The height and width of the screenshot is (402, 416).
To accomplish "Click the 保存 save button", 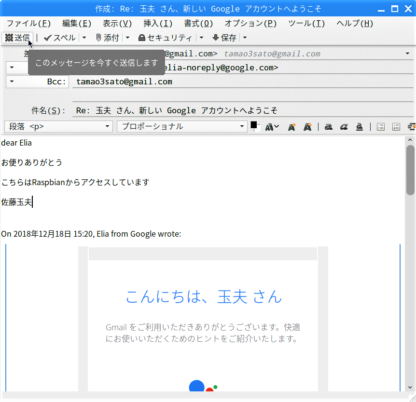I will (224, 38).
